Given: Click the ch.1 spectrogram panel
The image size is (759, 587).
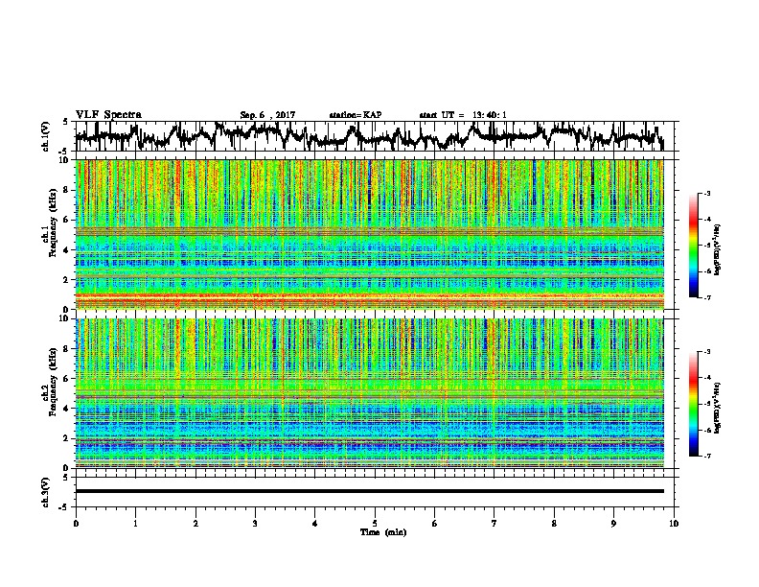Looking at the screenshot, I should 369,234.
